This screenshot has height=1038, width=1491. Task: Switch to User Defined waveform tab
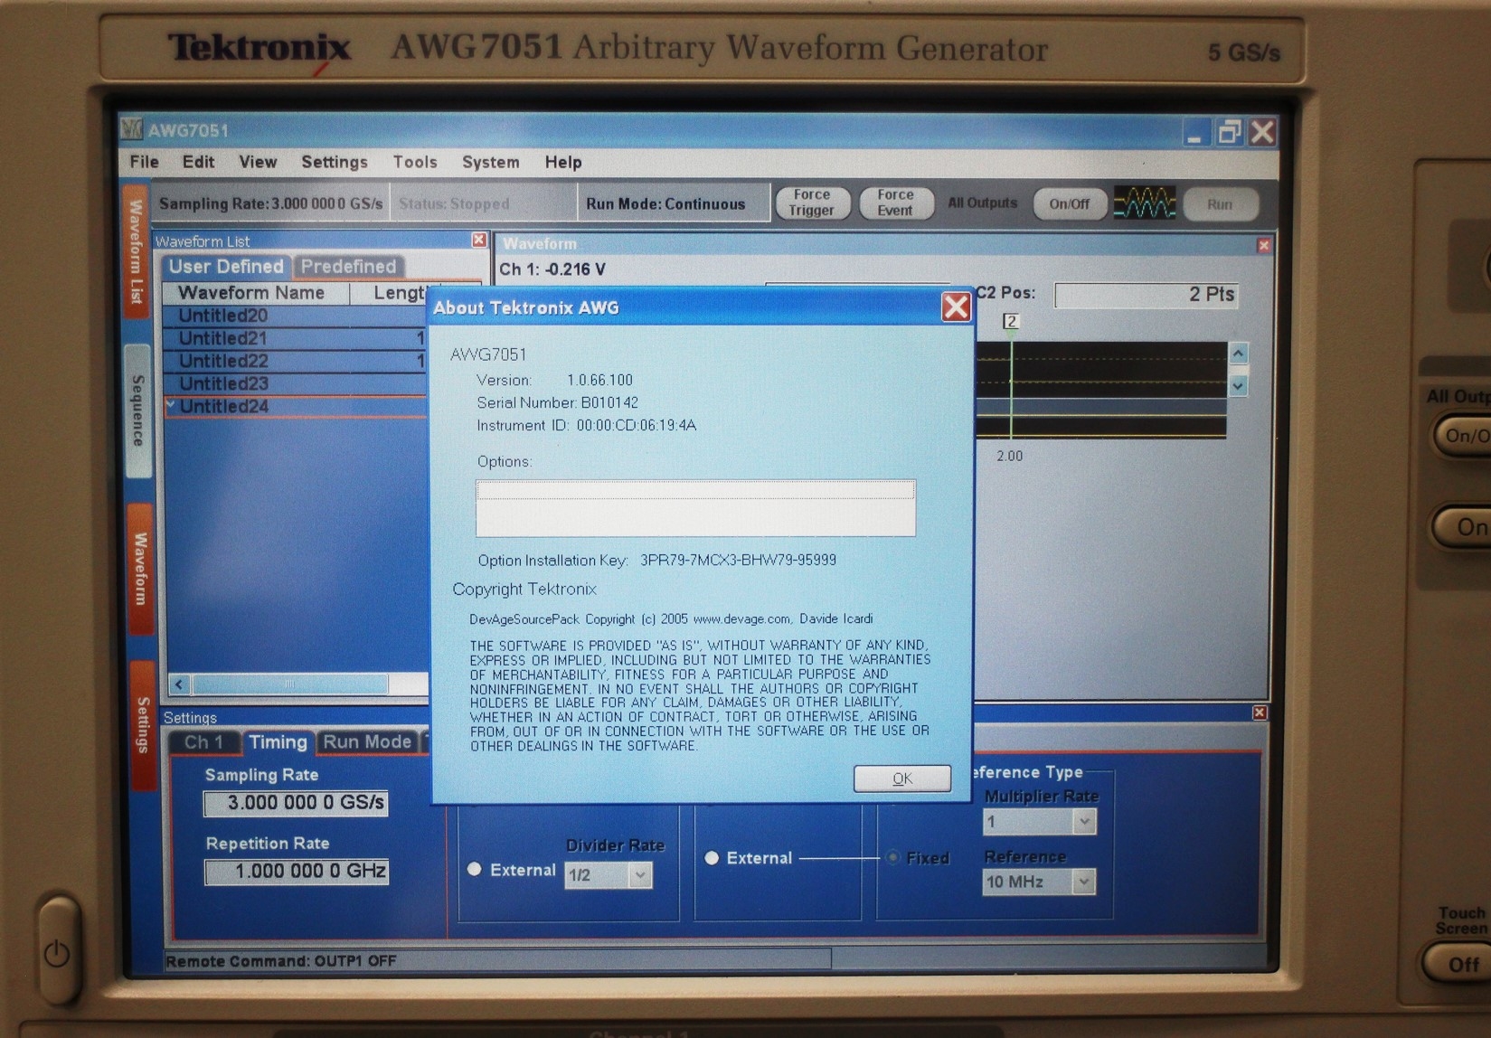(226, 267)
